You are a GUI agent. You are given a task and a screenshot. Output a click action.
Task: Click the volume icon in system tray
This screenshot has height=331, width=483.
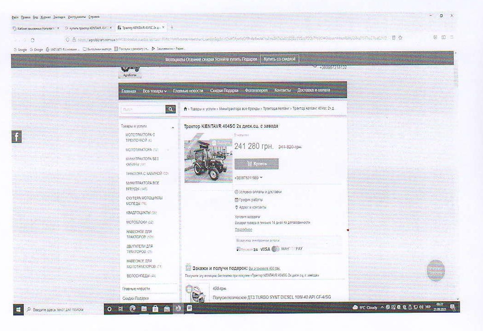(x=421, y=307)
